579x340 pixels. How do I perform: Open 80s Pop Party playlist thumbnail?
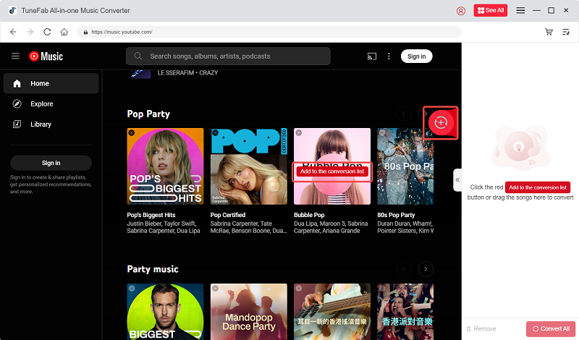point(405,166)
